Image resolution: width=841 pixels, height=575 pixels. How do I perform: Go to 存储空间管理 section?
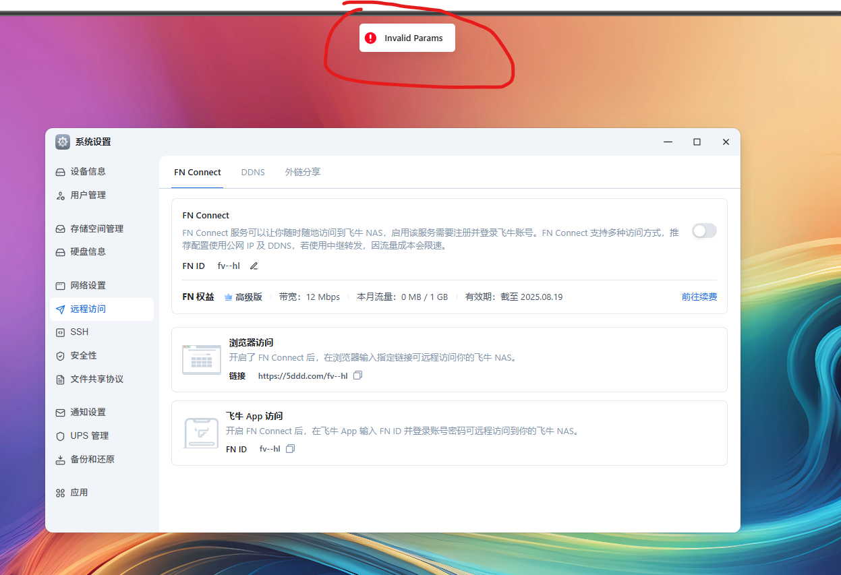coord(102,229)
